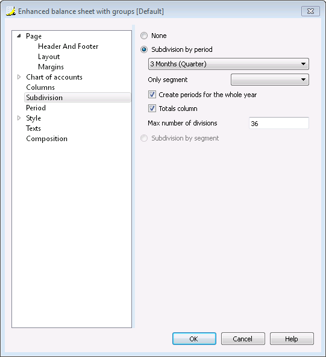Select Composition in the tree
The height and width of the screenshot is (357, 326).
point(46,139)
